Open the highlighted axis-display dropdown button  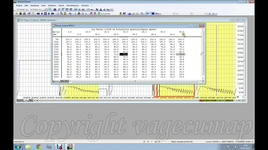(148, 14)
